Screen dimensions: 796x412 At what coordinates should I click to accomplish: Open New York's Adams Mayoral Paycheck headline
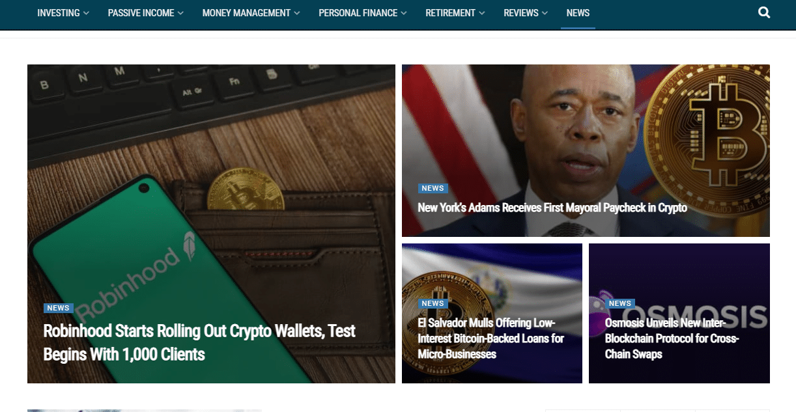tap(552, 208)
